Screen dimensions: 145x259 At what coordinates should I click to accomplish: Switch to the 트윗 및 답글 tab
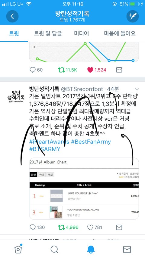point(48,33)
